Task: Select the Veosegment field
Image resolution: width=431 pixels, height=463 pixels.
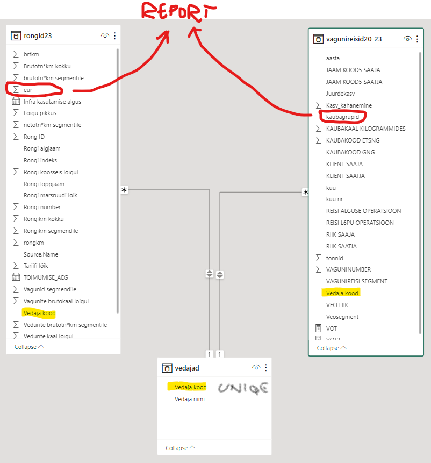Action: coord(342,317)
